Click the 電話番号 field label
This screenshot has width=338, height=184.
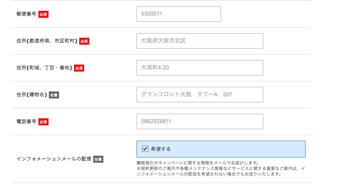tap(26, 122)
